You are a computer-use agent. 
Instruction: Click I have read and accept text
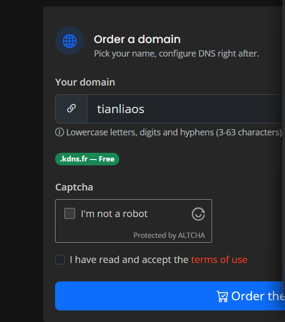coord(129,260)
